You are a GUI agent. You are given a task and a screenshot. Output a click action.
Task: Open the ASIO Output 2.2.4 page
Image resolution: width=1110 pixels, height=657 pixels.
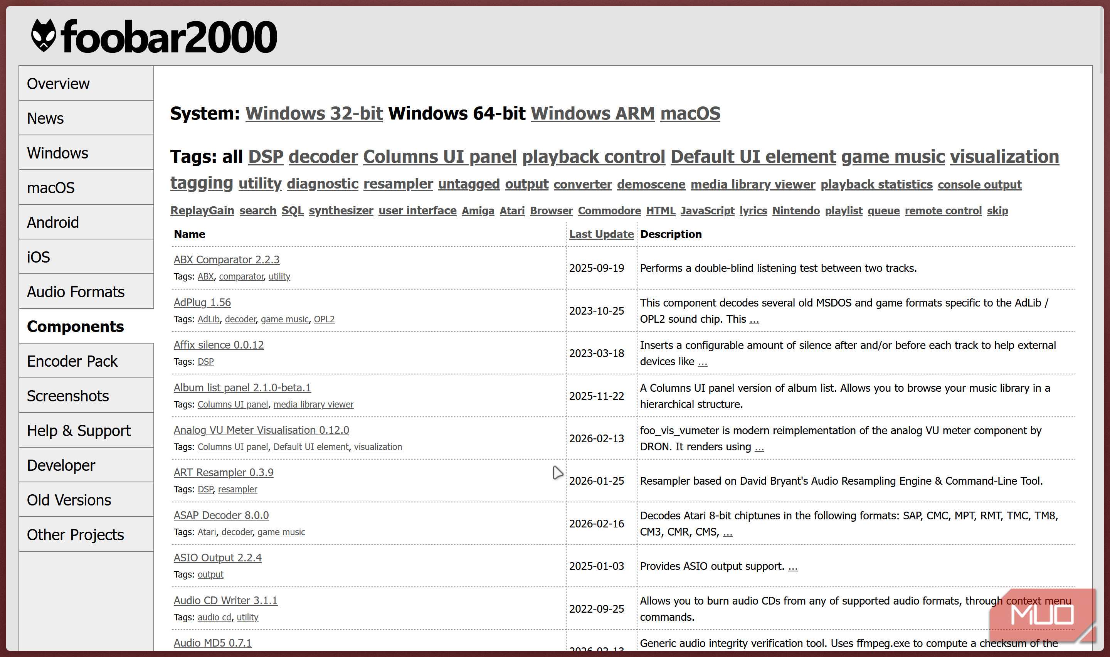pos(217,558)
